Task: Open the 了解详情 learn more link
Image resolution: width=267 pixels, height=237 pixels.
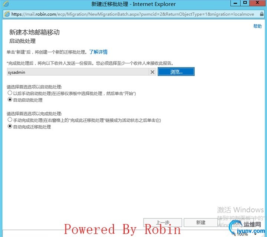Action: 98,52
